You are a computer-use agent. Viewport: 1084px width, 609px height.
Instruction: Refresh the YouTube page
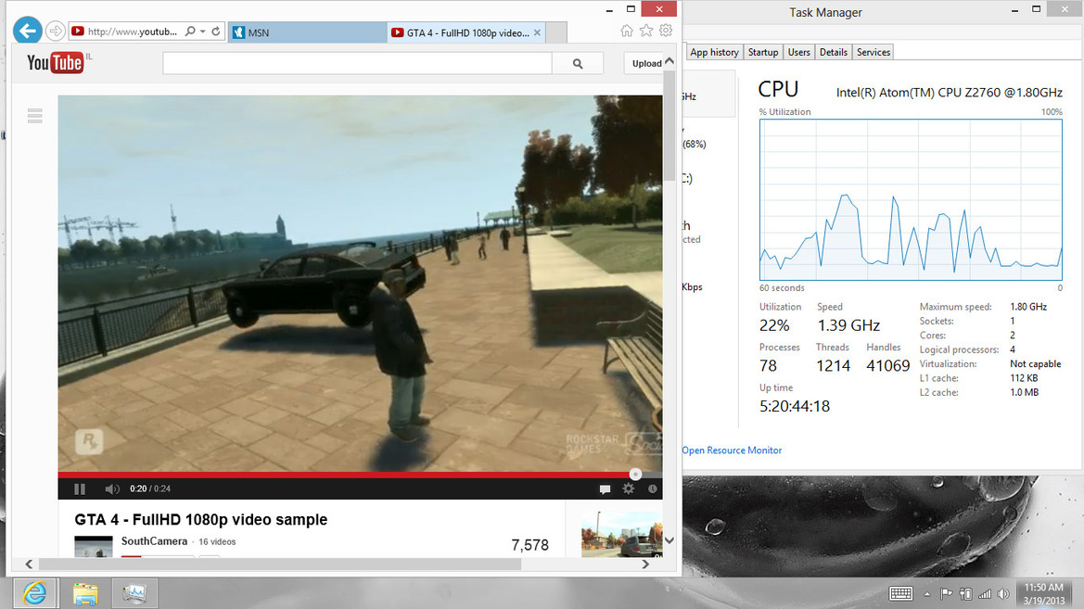tap(216, 32)
